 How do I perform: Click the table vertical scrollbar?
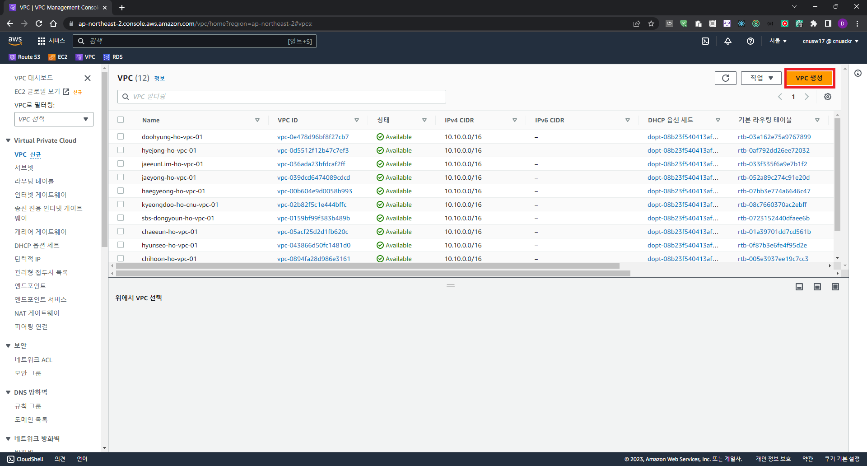click(x=837, y=175)
